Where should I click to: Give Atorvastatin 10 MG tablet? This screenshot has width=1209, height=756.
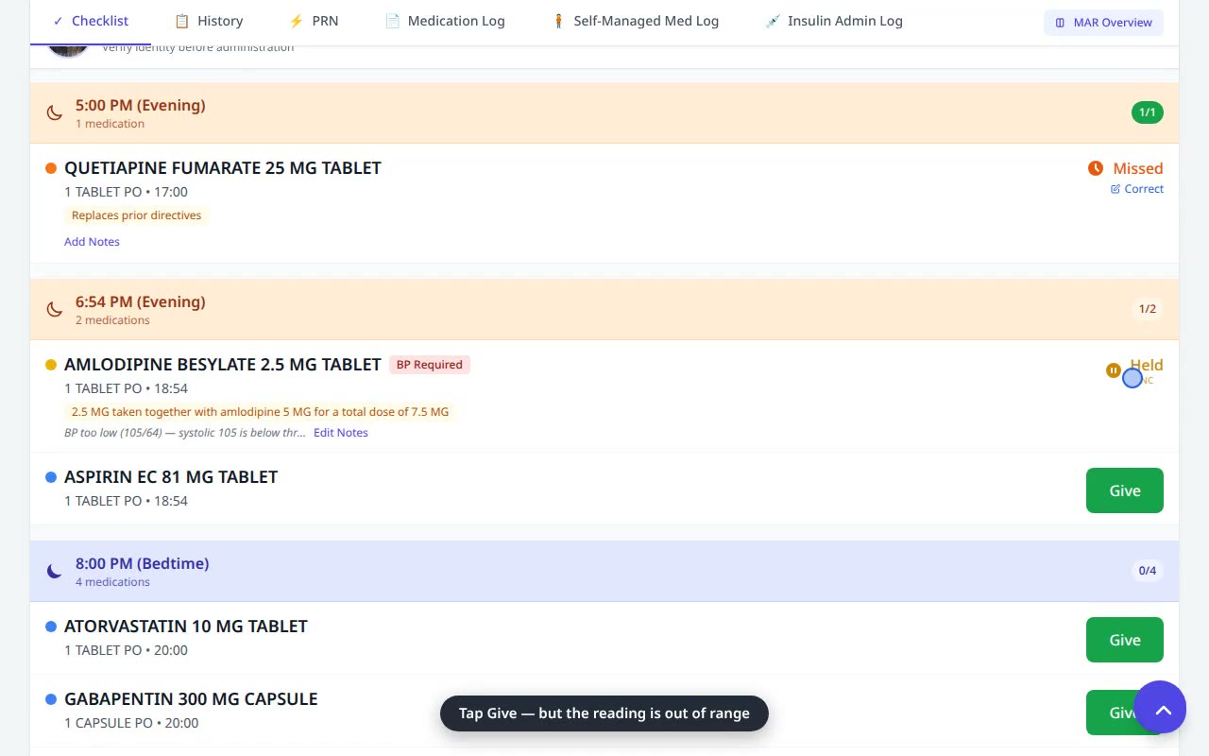pyautogui.click(x=1124, y=640)
